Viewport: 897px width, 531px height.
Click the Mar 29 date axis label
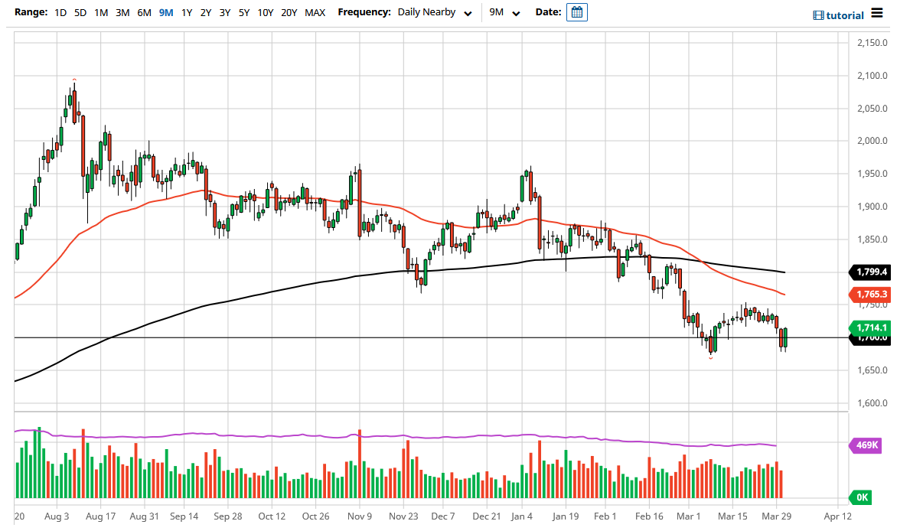776,516
